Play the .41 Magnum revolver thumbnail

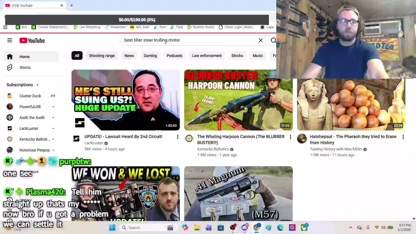point(238,194)
